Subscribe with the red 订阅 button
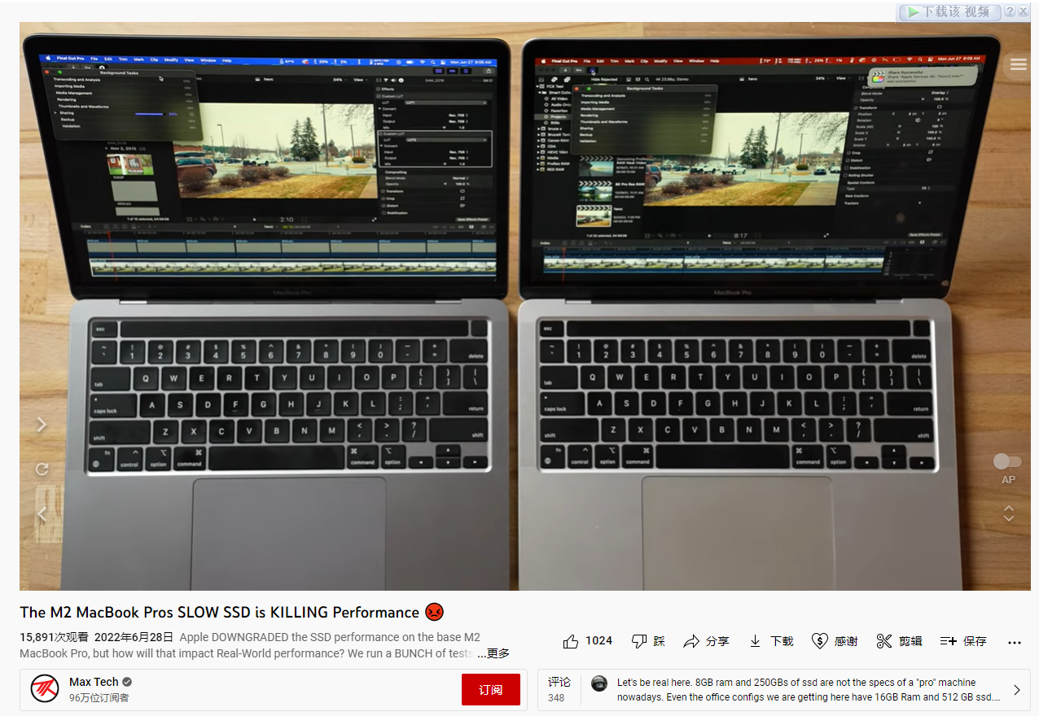Image resolution: width=1039 pixels, height=716 pixels. (x=490, y=690)
